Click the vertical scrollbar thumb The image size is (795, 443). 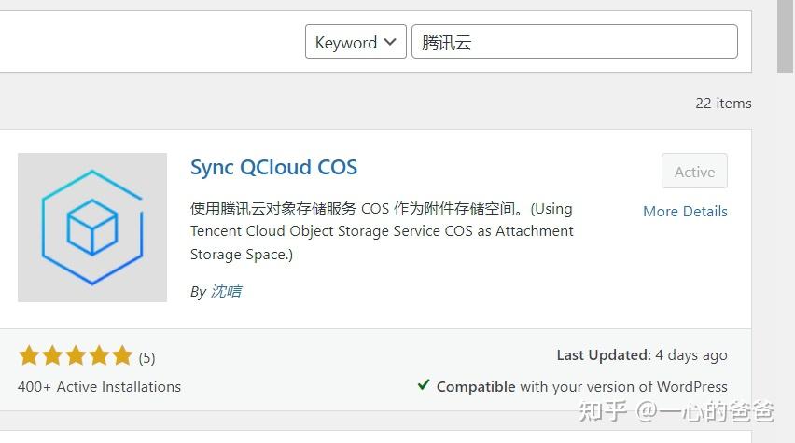(x=786, y=37)
